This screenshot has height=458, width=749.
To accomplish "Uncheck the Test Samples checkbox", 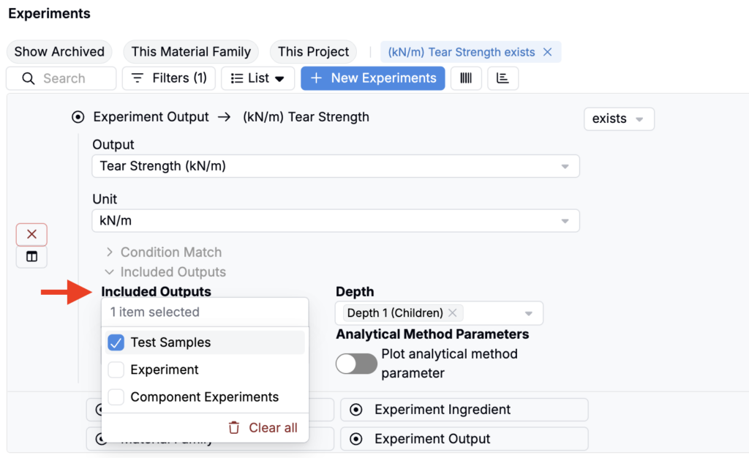I will point(116,342).
